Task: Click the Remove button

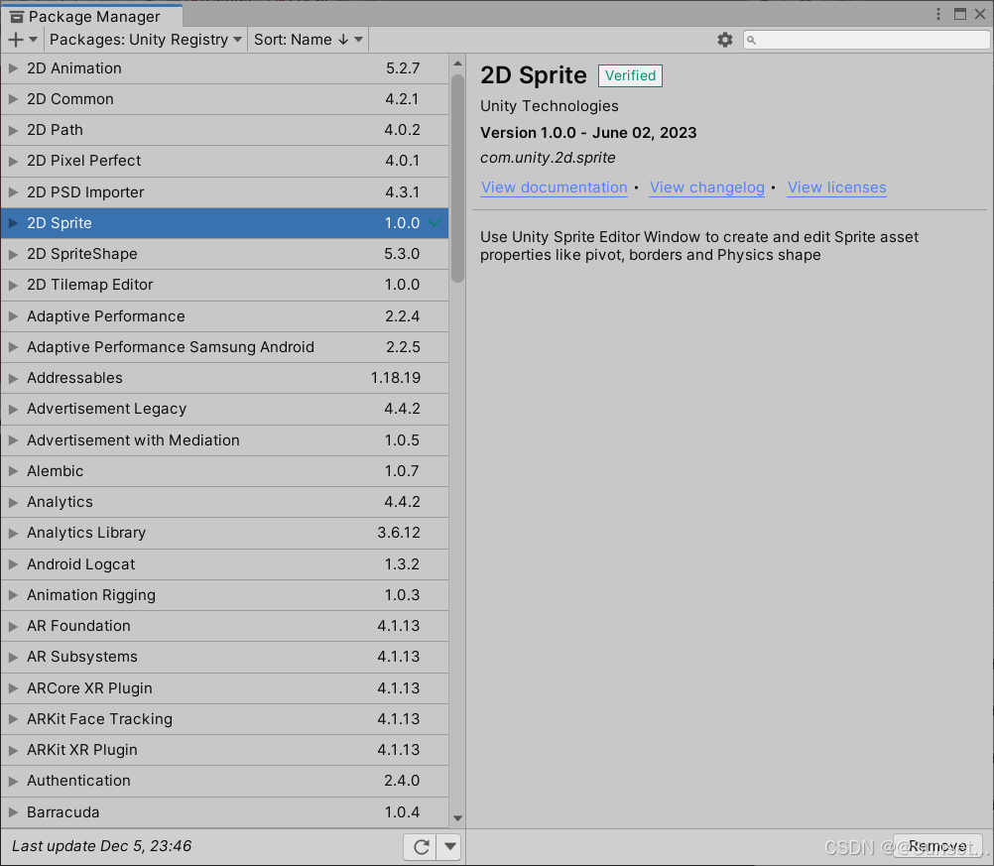Action: tap(937, 846)
